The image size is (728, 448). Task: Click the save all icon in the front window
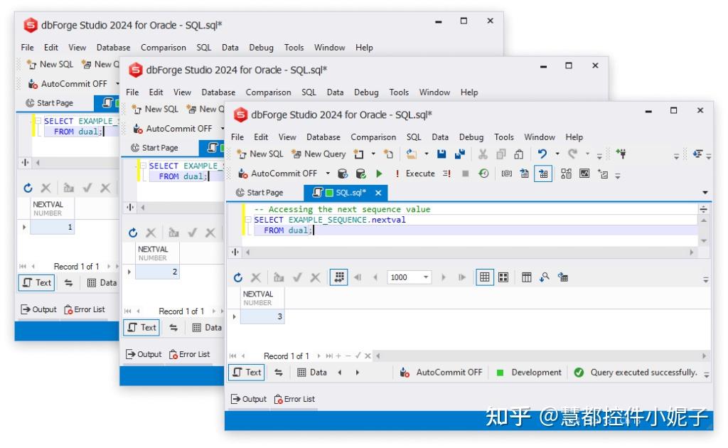coord(460,154)
